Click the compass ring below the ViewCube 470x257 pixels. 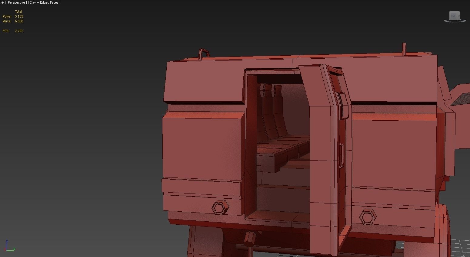coord(445,21)
